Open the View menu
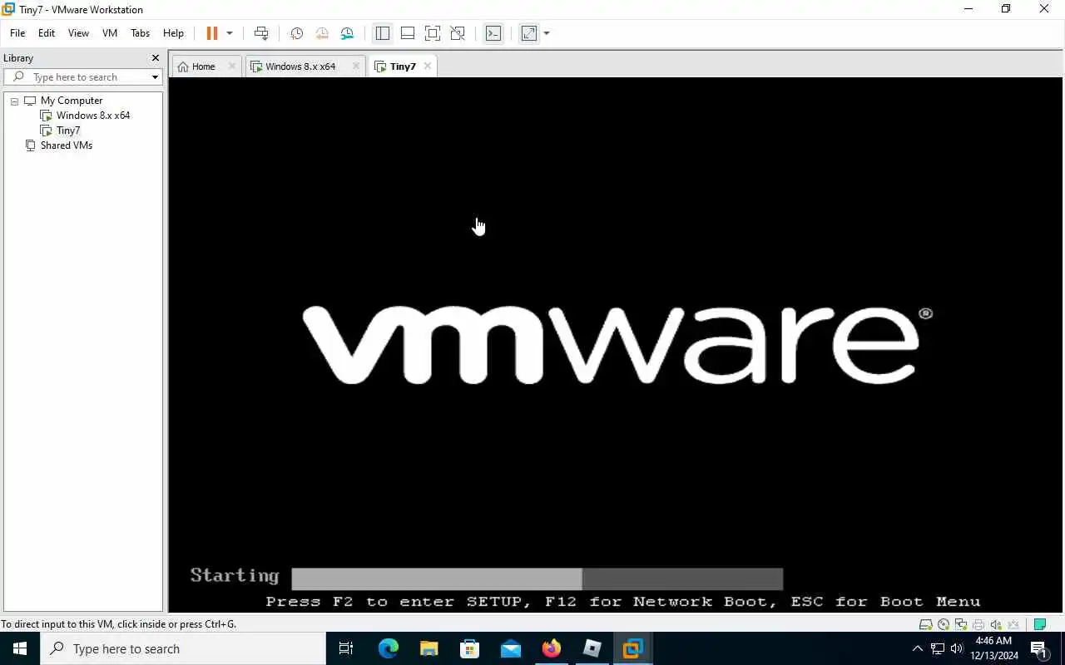The width and height of the screenshot is (1065, 665). click(78, 33)
